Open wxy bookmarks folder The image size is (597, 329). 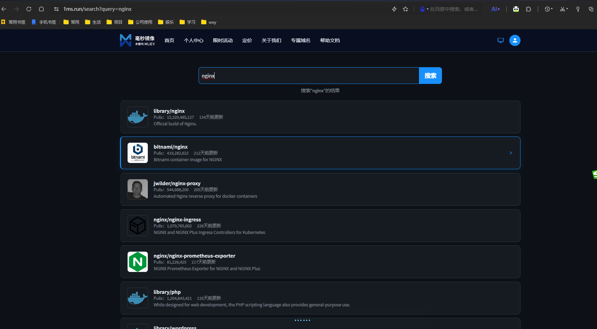[209, 22]
